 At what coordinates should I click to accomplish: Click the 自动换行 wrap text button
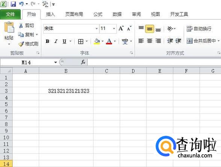[199, 29]
